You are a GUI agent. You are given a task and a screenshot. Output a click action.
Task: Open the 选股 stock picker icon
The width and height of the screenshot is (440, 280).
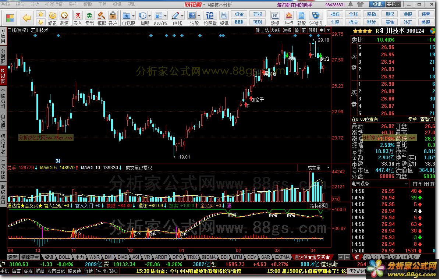[192, 16]
